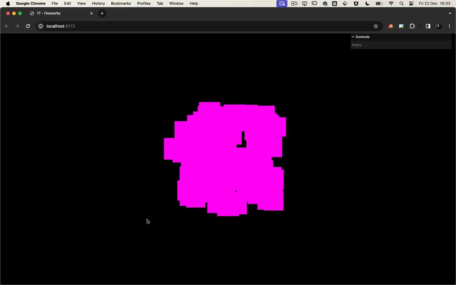Open macOS Control Center
This screenshot has height=285, width=456.
pos(411,4)
